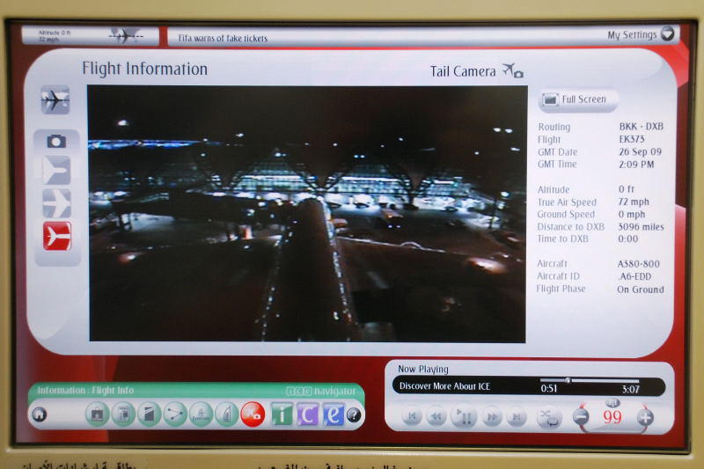This screenshot has width=704, height=469.
Task: Rewind the Now Playing video
Action: coord(436,417)
